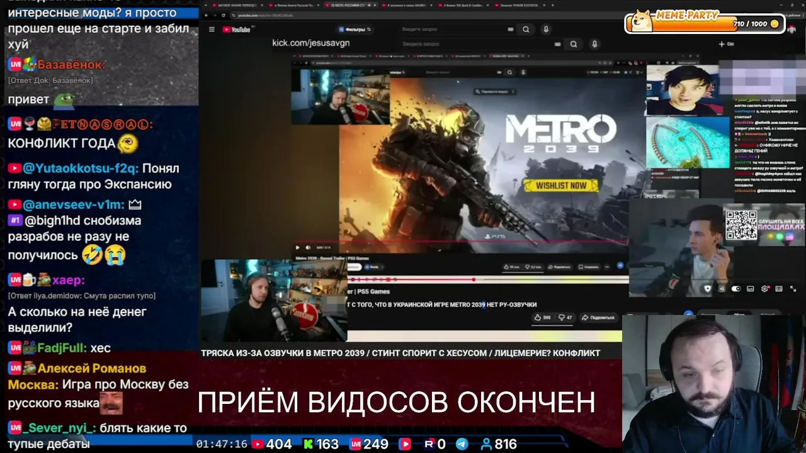Viewport: 806px width, 453px height.
Task: Open the guy's face video thumbnail at right
Action: 682,90
